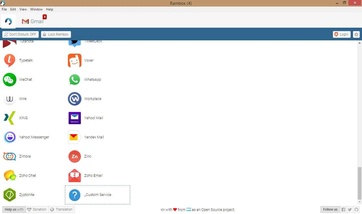Click the Yandex Mail label
This screenshot has width=362, height=214.
(x=94, y=137)
